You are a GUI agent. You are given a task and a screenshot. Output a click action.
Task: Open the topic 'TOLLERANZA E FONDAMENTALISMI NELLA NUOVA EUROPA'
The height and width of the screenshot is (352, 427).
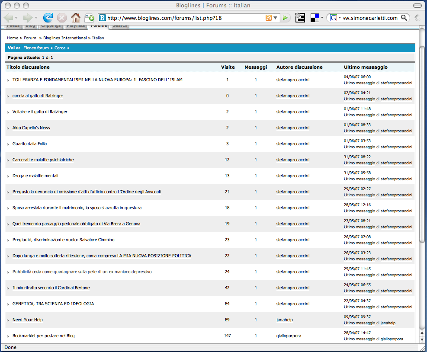97,80
